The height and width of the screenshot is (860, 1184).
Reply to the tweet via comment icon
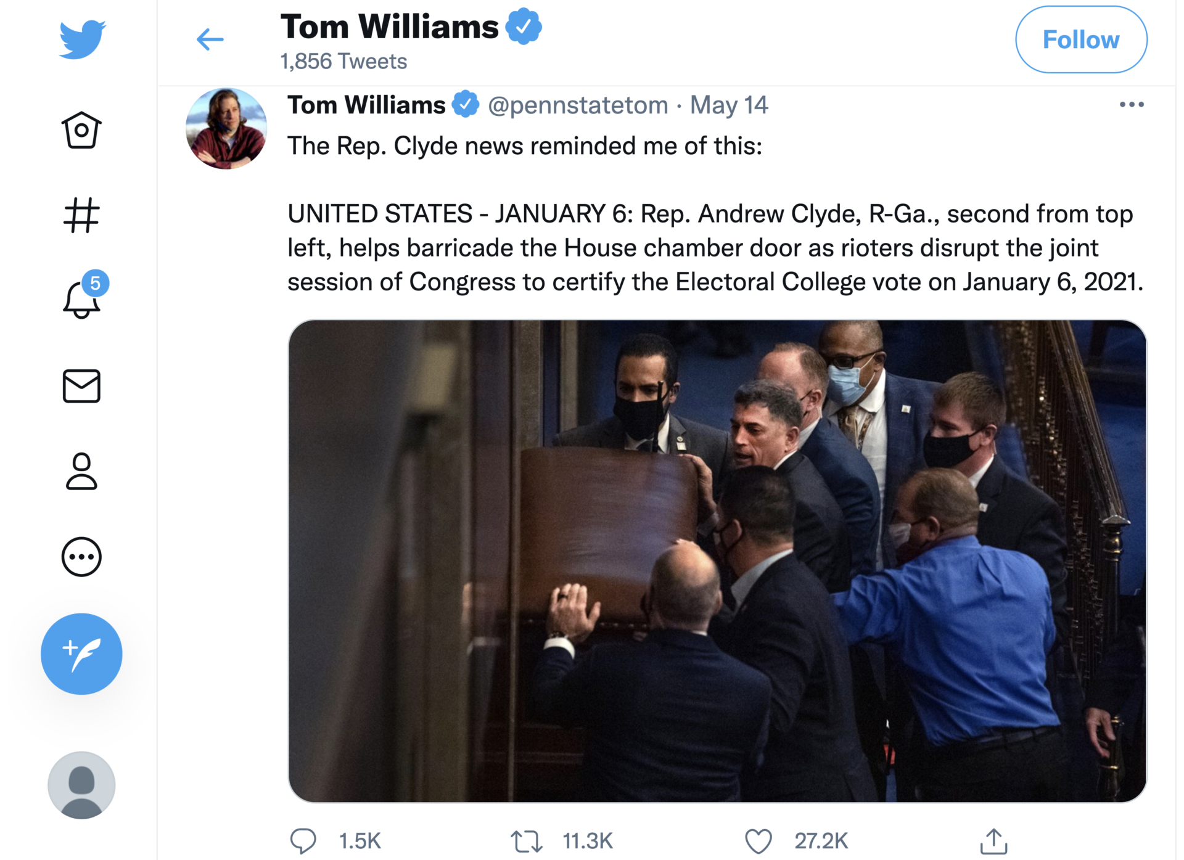click(x=303, y=841)
